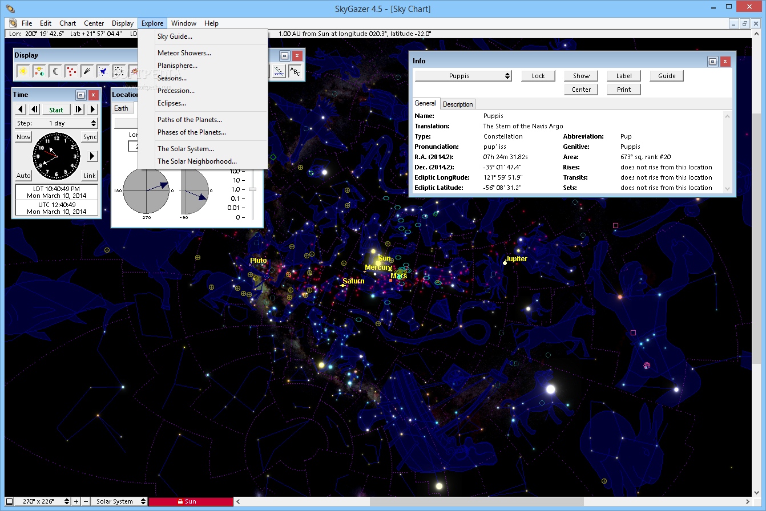The image size is (766, 511).
Task: Step forward one time step in Time panel
Action: pyautogui.click(x=79, y=109)
